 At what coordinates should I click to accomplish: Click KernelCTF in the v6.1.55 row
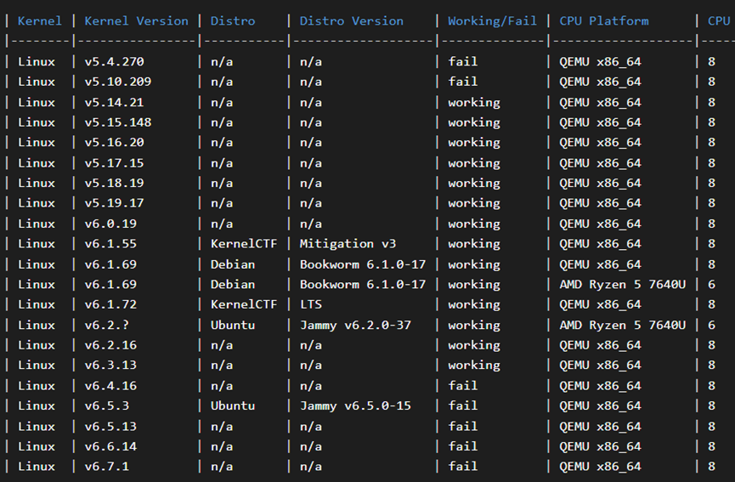point(244,244)
